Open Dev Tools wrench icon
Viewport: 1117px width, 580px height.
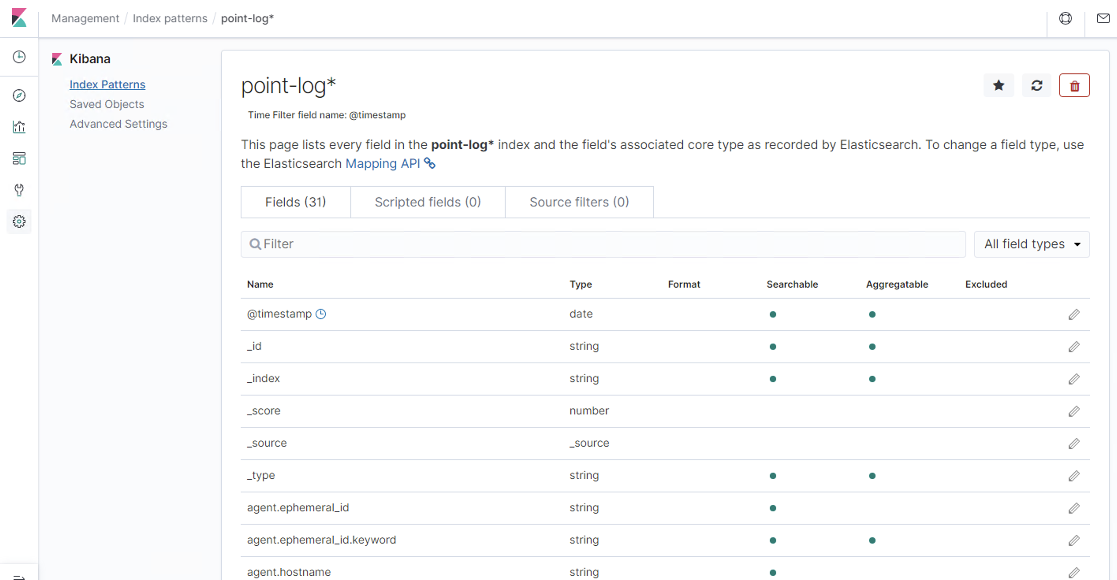point(19,190)
